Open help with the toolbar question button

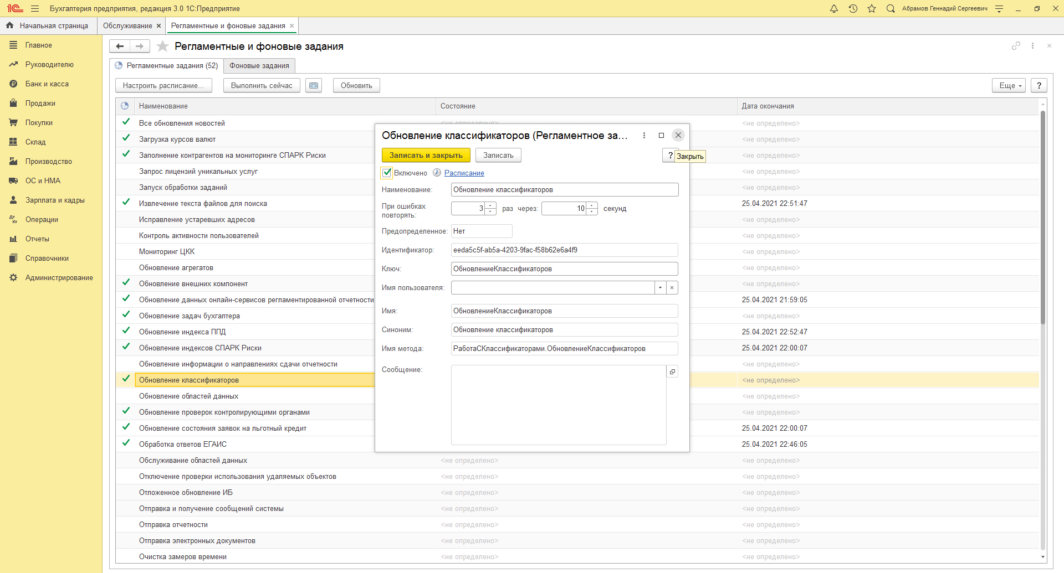pyautogui.click(x=1039, y=85)
